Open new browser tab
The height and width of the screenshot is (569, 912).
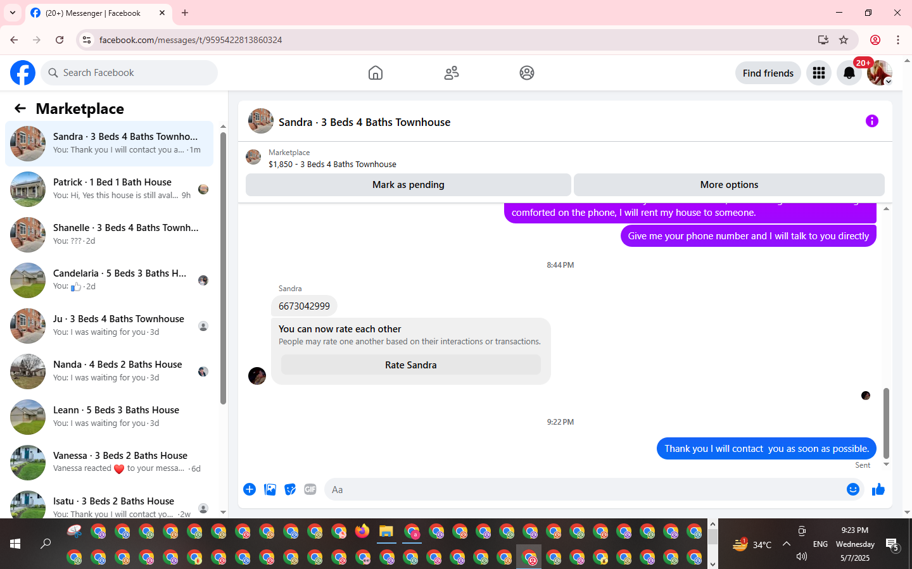tap(185, 13)
